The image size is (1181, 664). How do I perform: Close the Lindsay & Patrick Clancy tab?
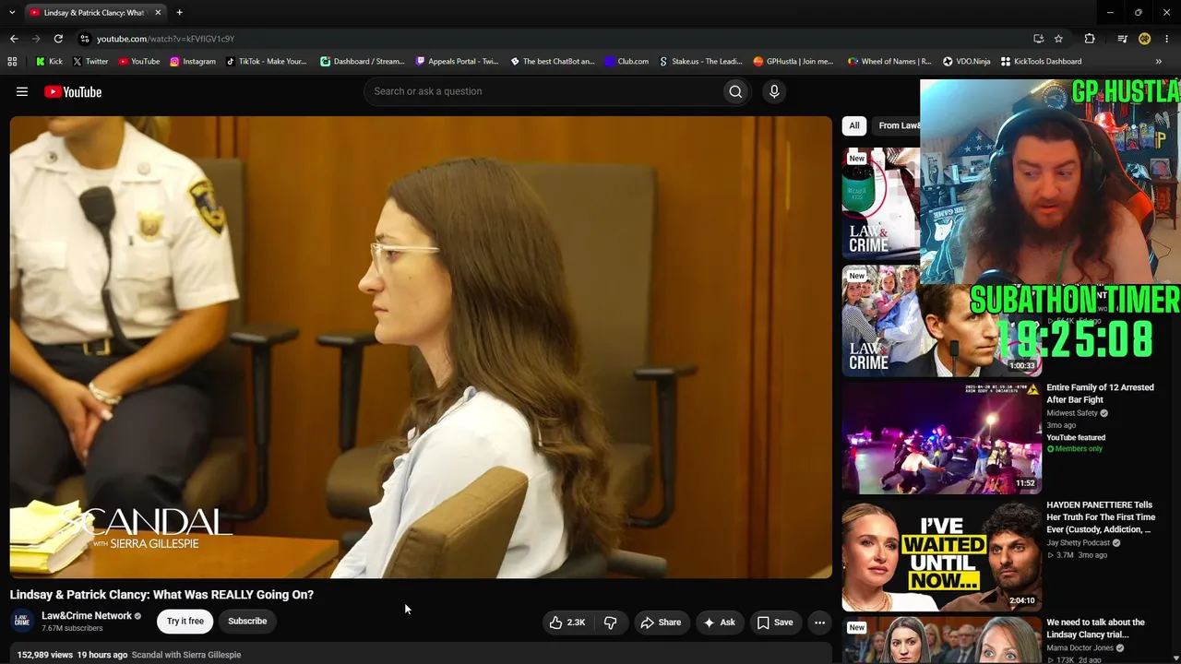coord(158,12)
